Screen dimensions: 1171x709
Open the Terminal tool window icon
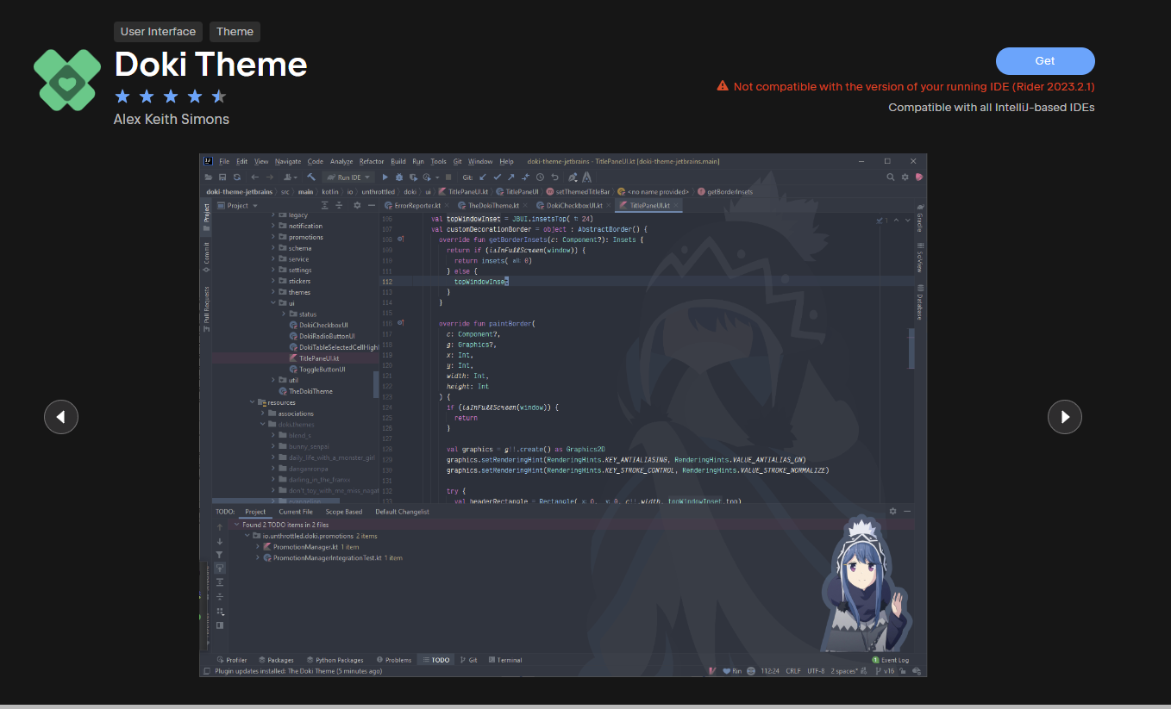pos(508,660)
